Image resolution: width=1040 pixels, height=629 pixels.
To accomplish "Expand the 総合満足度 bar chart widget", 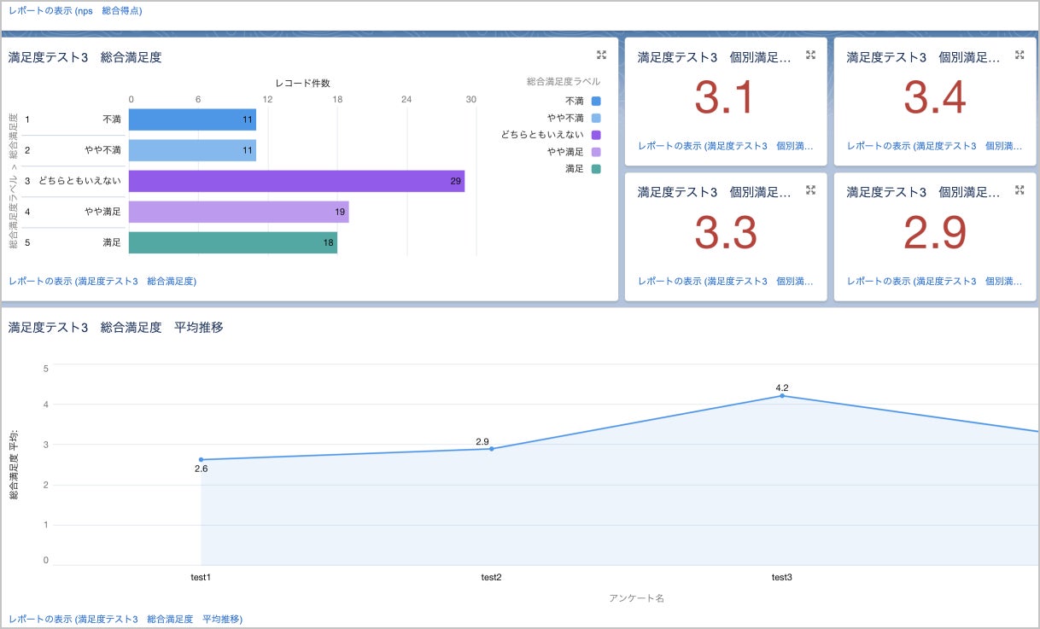I will tap(601, 55).
